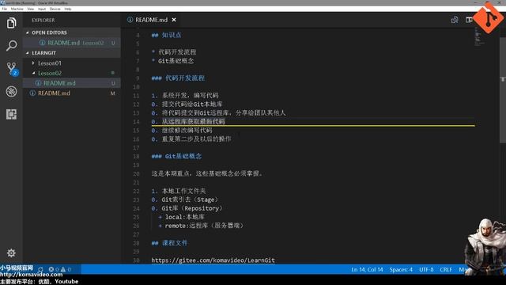Open the VirtualBox Help menu
The width and height of the screenshot is (506, 285).
click(x=68, y=9)
